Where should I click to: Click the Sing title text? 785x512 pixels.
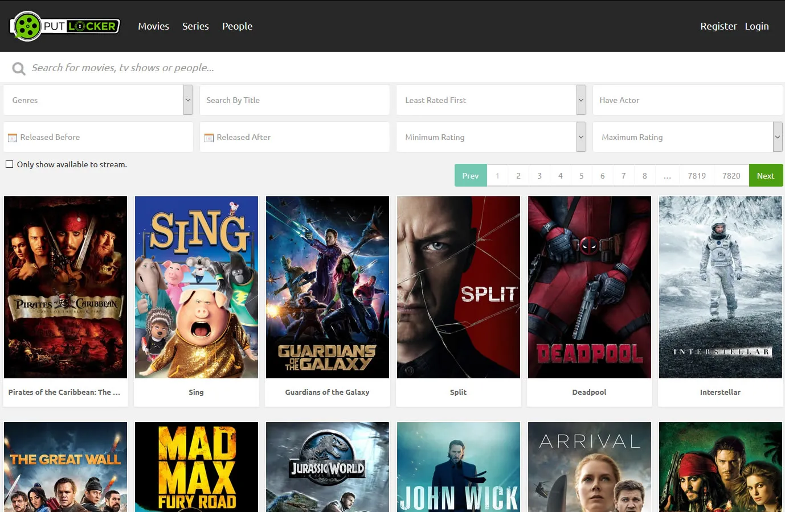196,392
